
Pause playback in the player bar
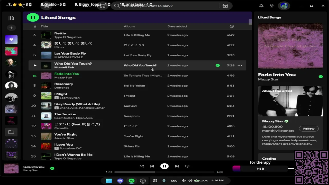[x=164, y=166]
